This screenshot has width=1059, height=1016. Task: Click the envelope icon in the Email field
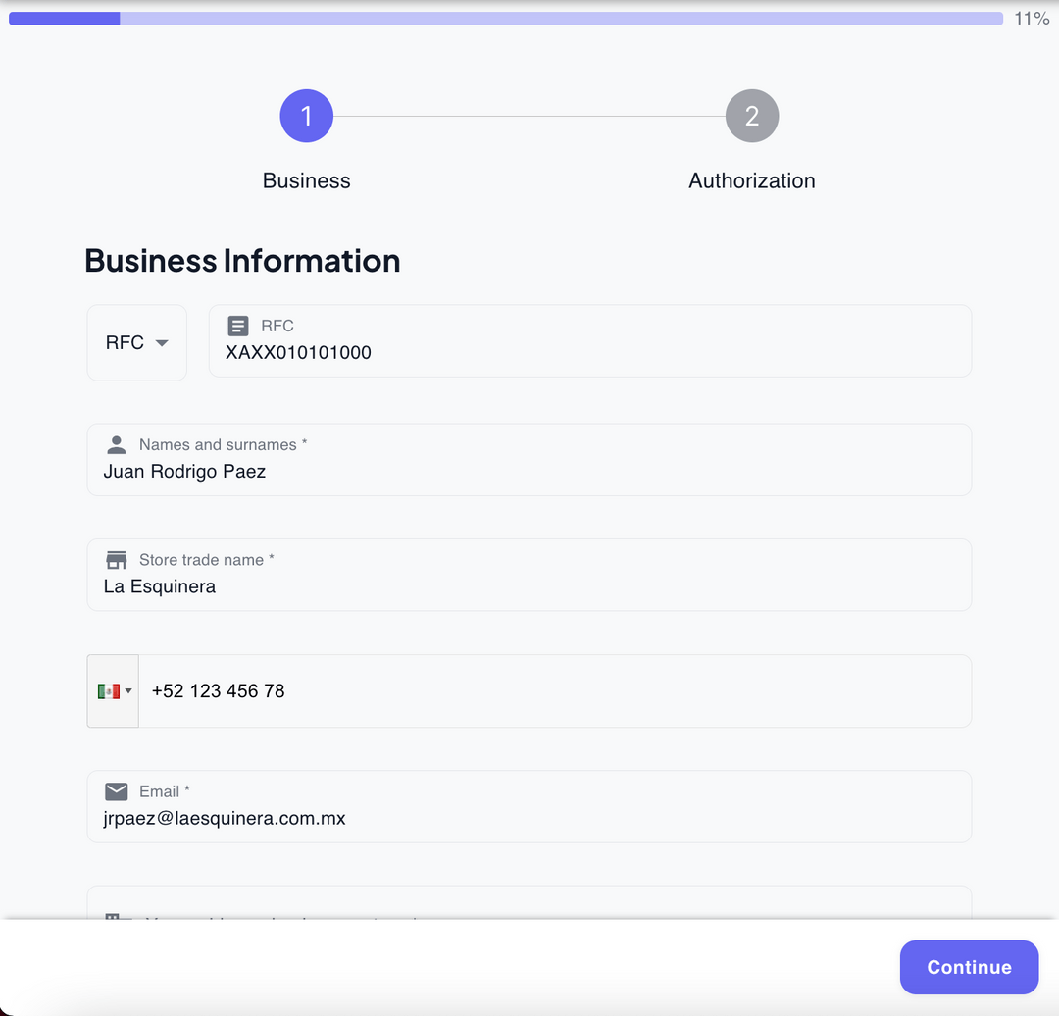tap(116, 791)
